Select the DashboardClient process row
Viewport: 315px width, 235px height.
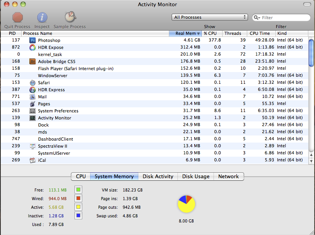pos(154,139)
